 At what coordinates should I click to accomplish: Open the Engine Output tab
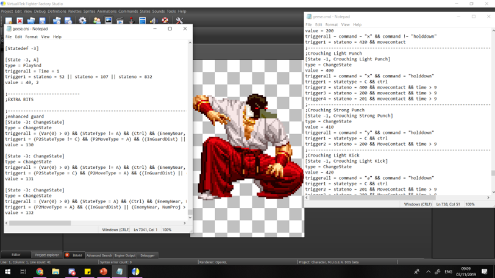125,255
